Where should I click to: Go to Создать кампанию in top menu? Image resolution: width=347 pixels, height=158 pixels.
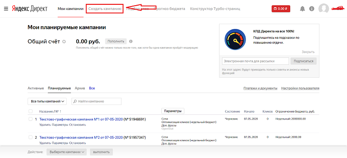[105, 9]
